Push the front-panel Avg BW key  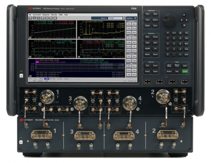click(147, 49)
